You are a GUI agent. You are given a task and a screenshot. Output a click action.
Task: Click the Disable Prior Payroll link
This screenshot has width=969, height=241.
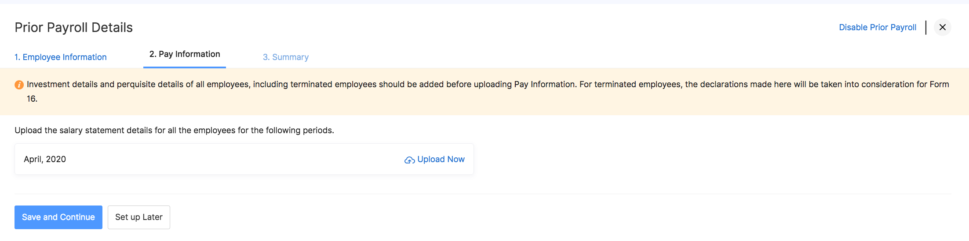(x=877, y=27)
